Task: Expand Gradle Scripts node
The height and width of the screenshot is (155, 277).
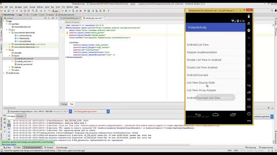Action: (4, 73)
